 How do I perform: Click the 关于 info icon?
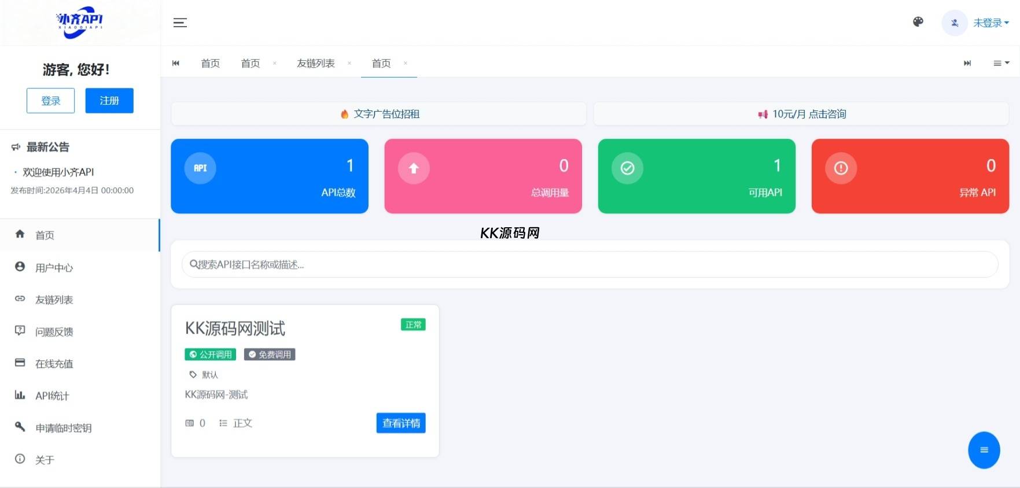[20, 459]
